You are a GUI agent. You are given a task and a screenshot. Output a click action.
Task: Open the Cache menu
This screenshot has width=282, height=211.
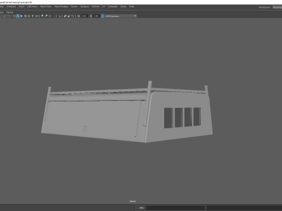point(123,6)
